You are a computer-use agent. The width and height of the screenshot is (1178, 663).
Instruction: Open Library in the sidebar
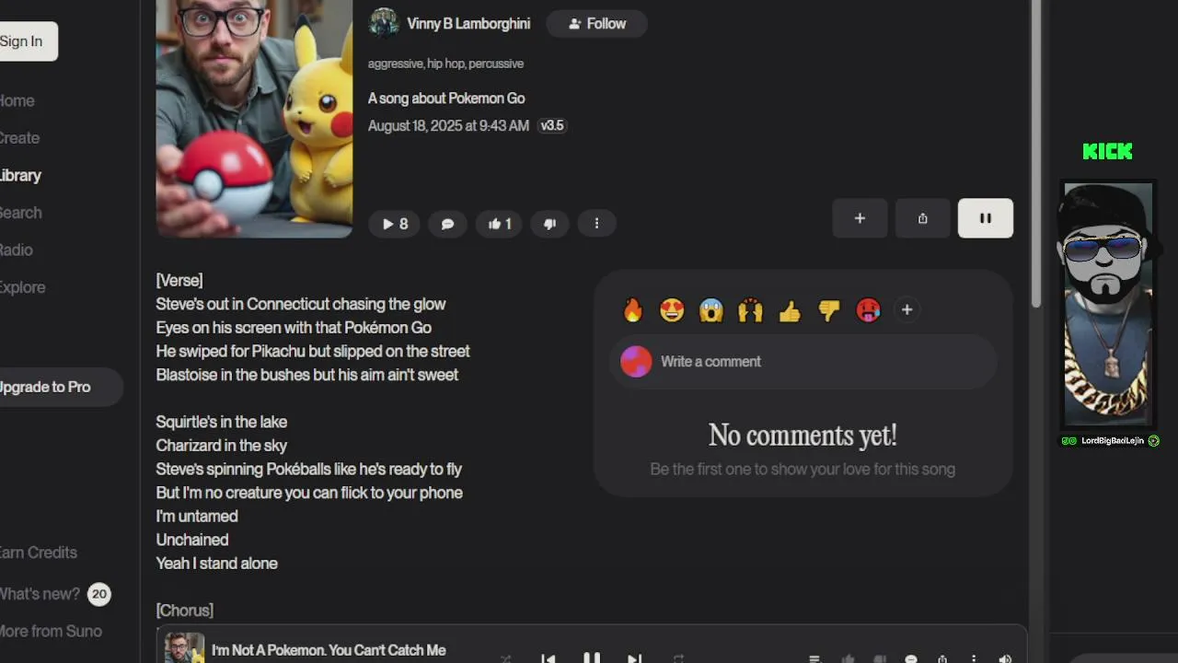point(20,176)
